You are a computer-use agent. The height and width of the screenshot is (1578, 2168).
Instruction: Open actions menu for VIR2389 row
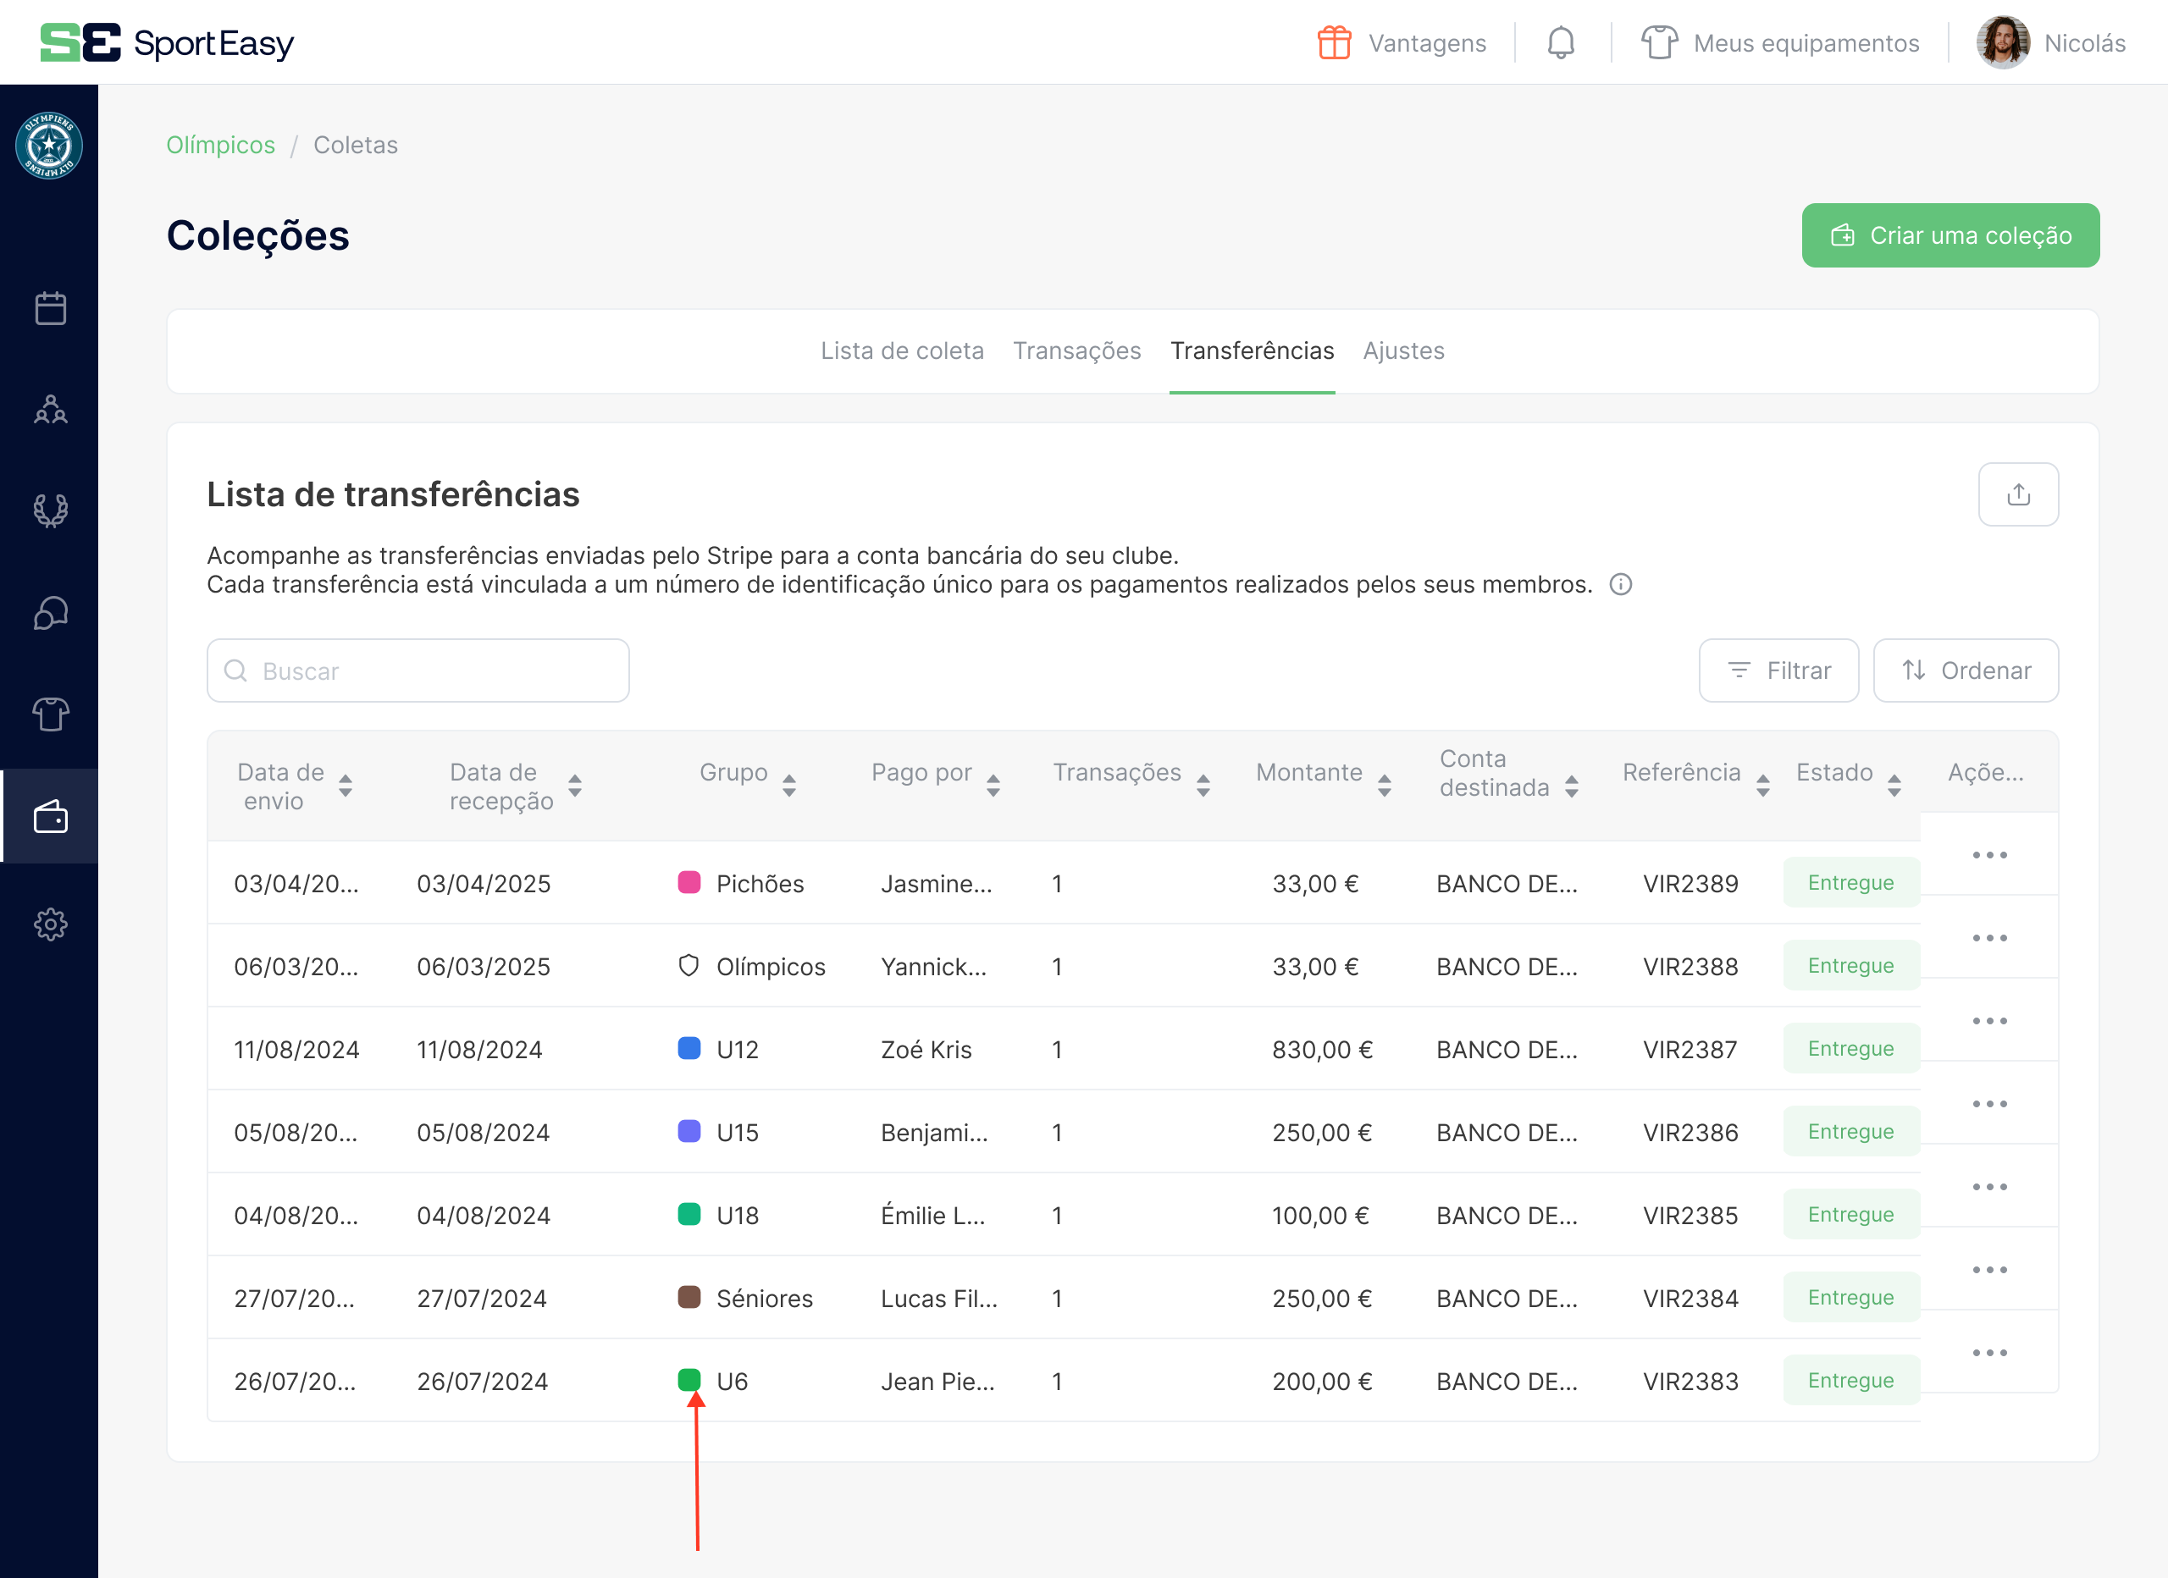coord(1988,854)
